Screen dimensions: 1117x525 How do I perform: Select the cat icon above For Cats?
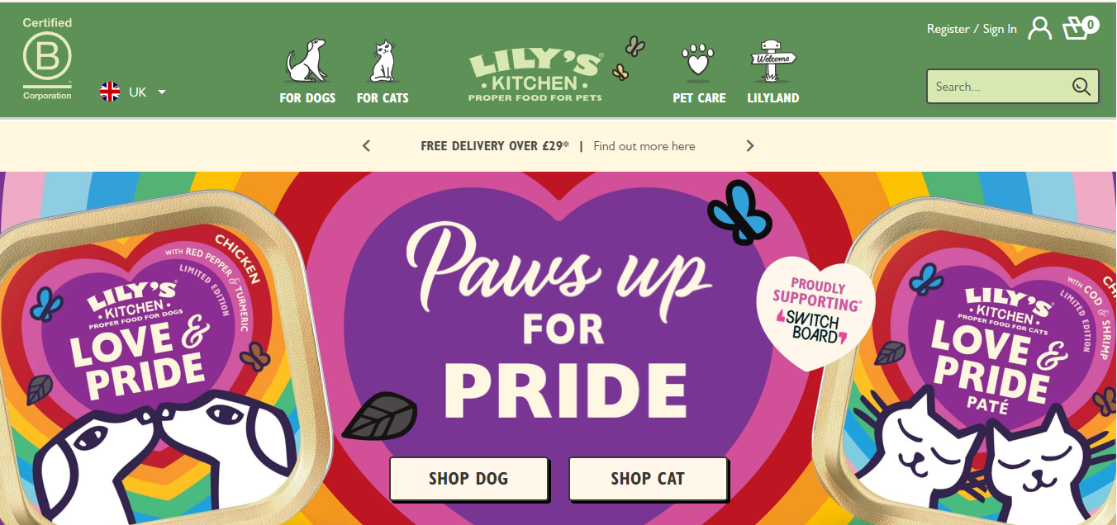pyautogui.click(x=383, y=61)
